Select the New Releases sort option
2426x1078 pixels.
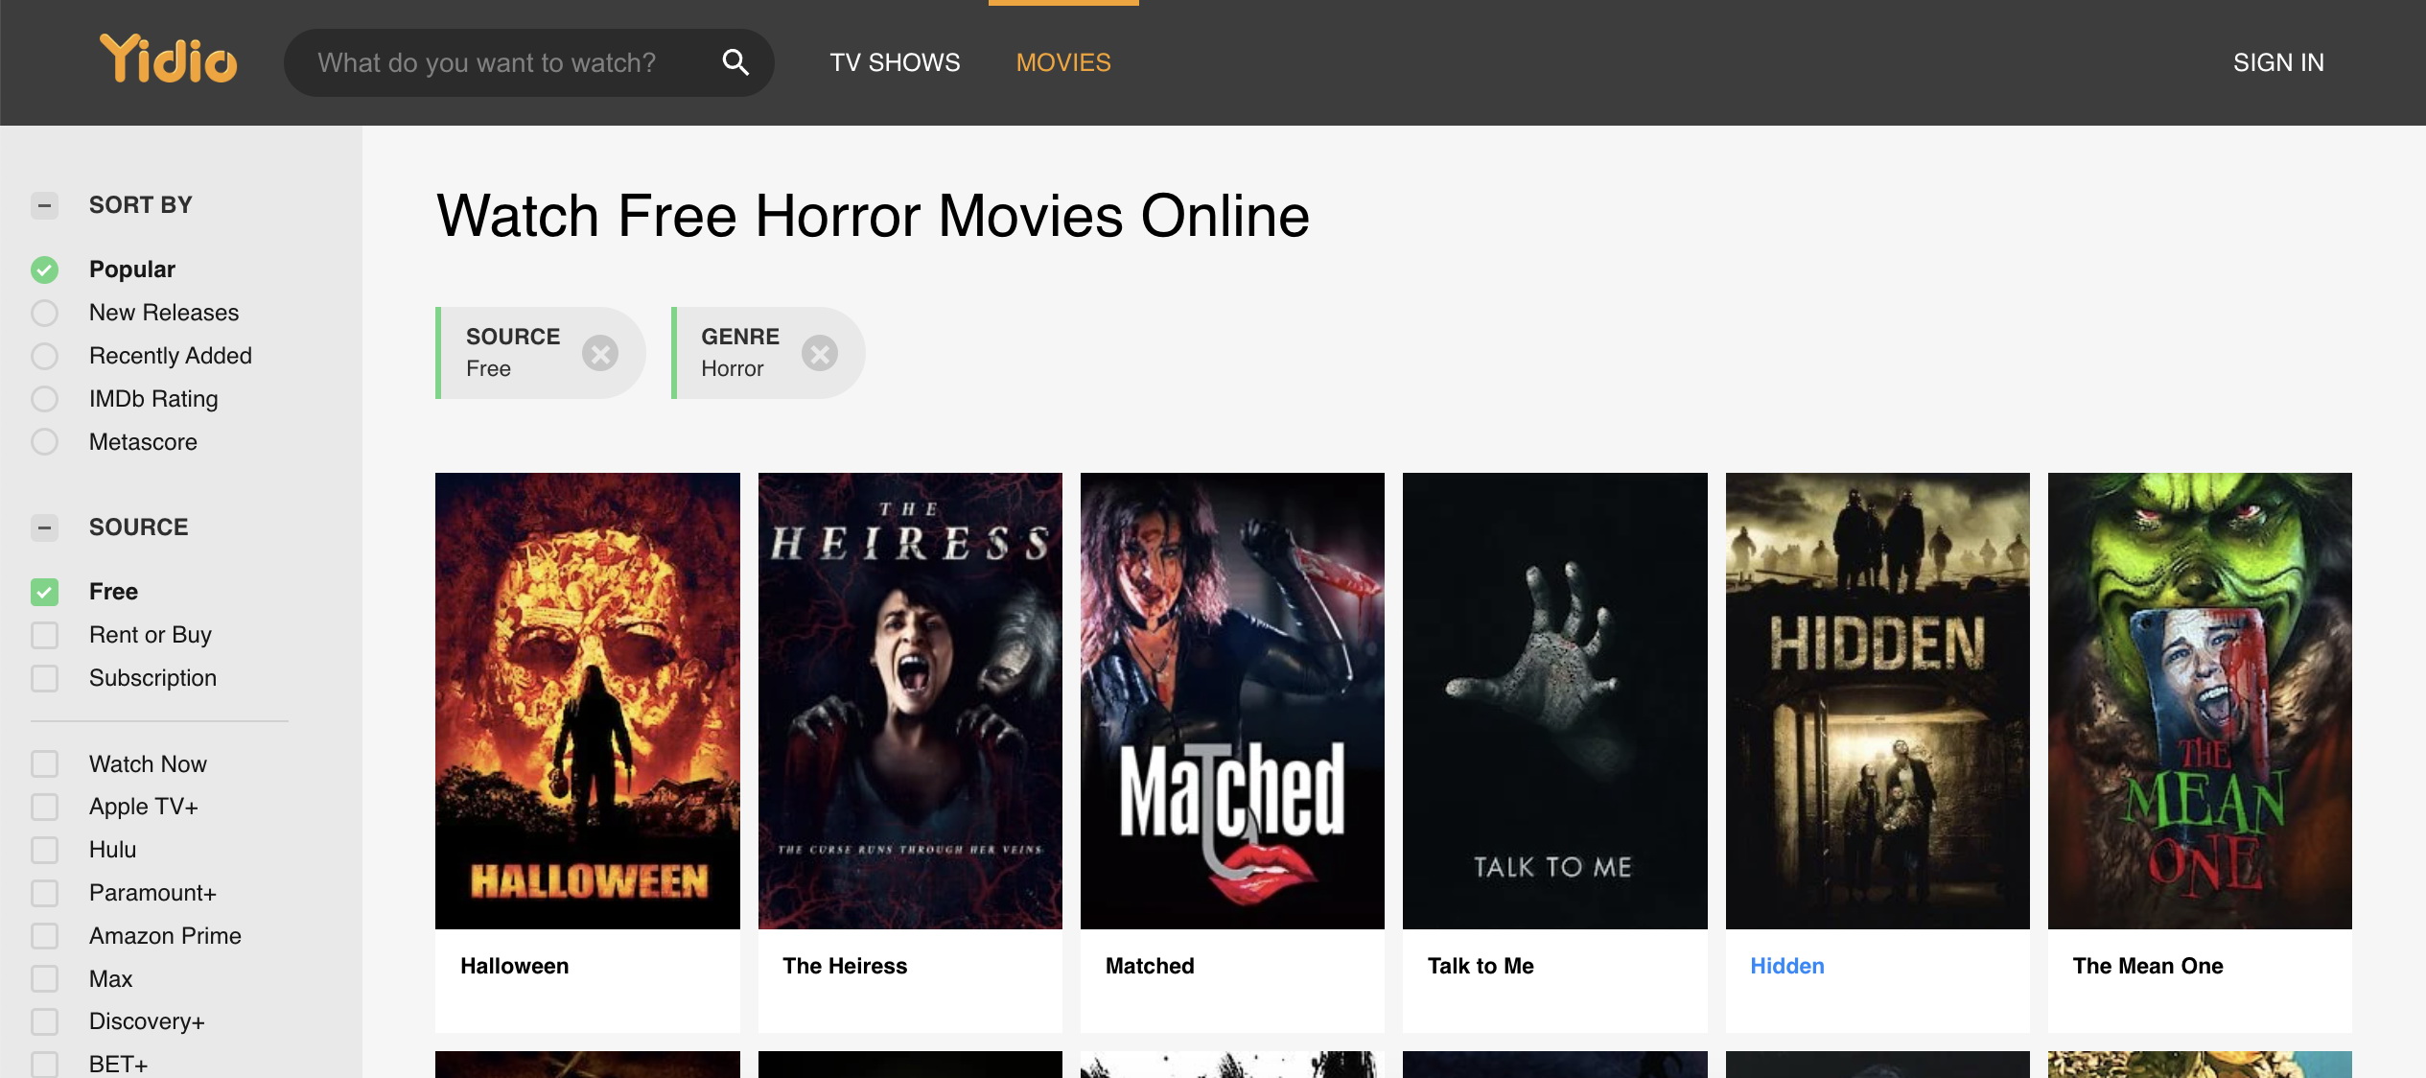click(44, 313)
